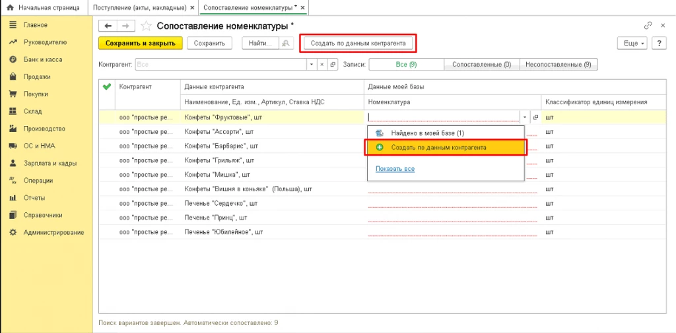Close the Сопоставление номенклатуры tab
This screenshot has height=333, width=676.
tap(302, 8)
